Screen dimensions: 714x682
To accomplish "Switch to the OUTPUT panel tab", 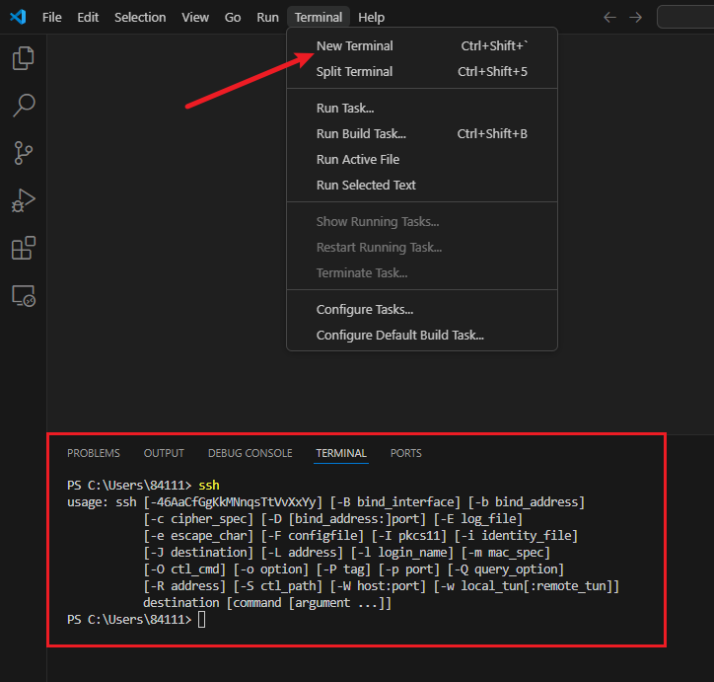I will (x=164, y=453).
